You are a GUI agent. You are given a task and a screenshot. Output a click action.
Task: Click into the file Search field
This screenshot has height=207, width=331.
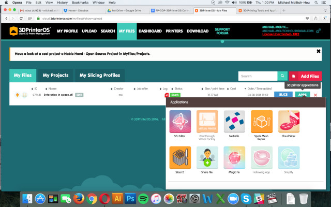coord(257,76)
